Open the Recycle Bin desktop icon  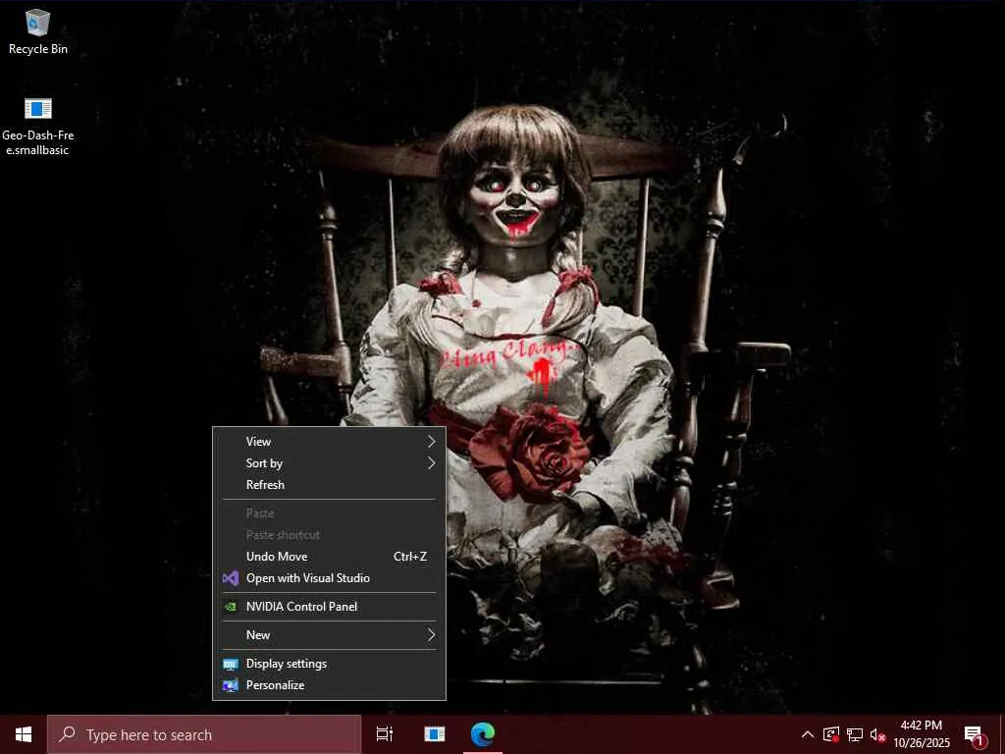tap(38, 32)
